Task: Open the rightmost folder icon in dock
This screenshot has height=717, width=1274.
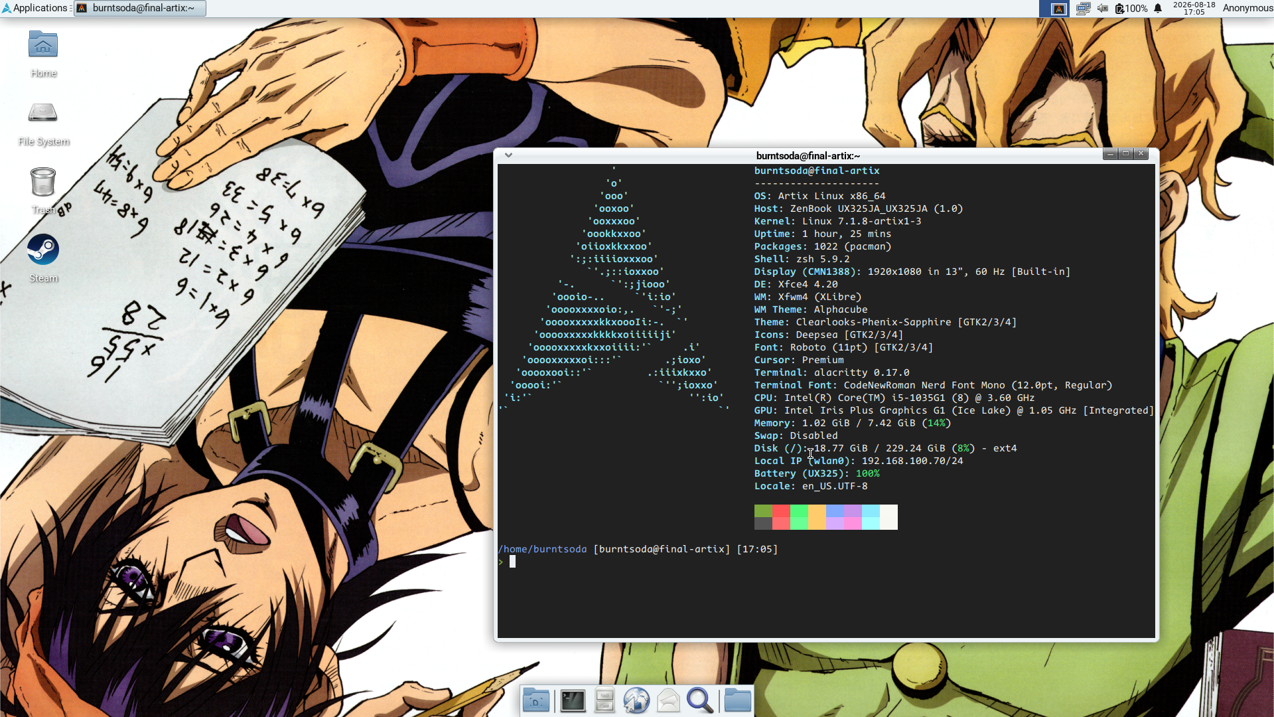Action: [737, 700]
